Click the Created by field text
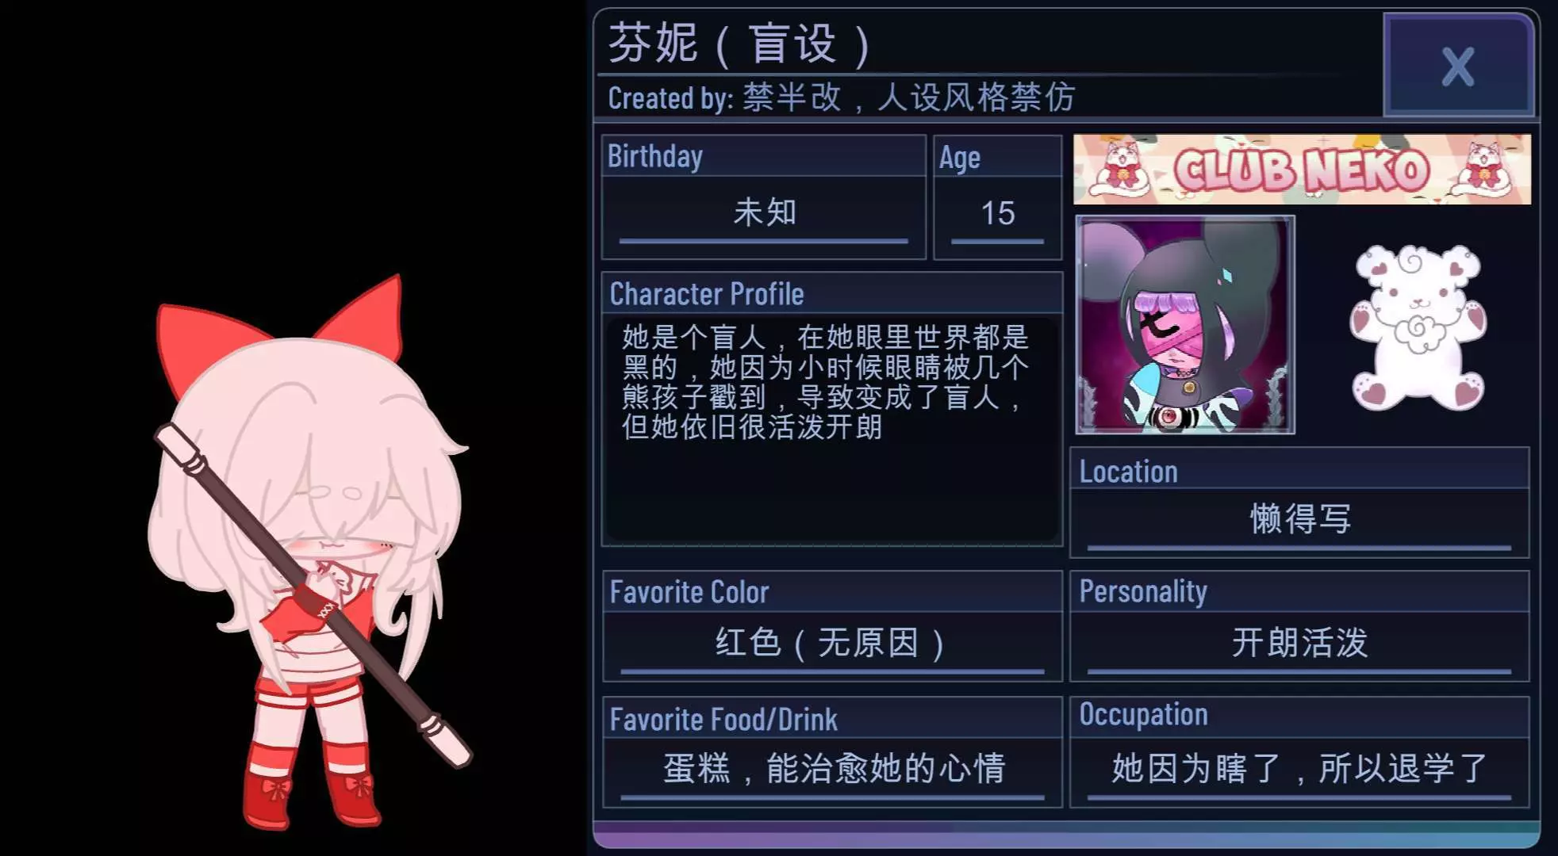The width and height of the screenshot is (1558, 856). click(x=842, y=97)
